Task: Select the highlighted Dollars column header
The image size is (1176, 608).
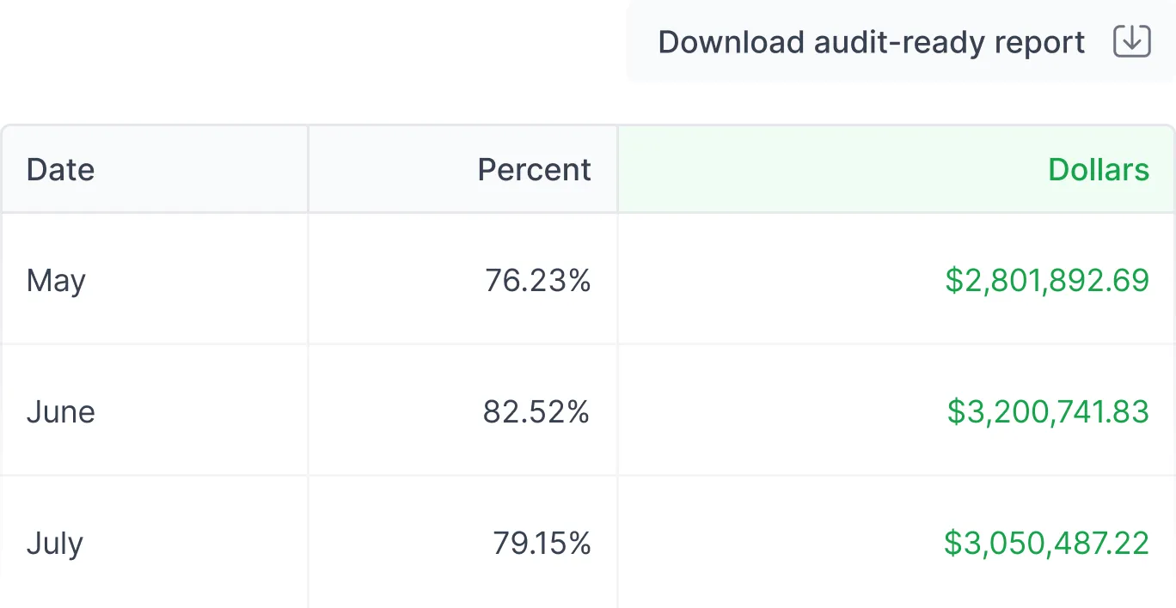Action: (x=1098, y=169)
